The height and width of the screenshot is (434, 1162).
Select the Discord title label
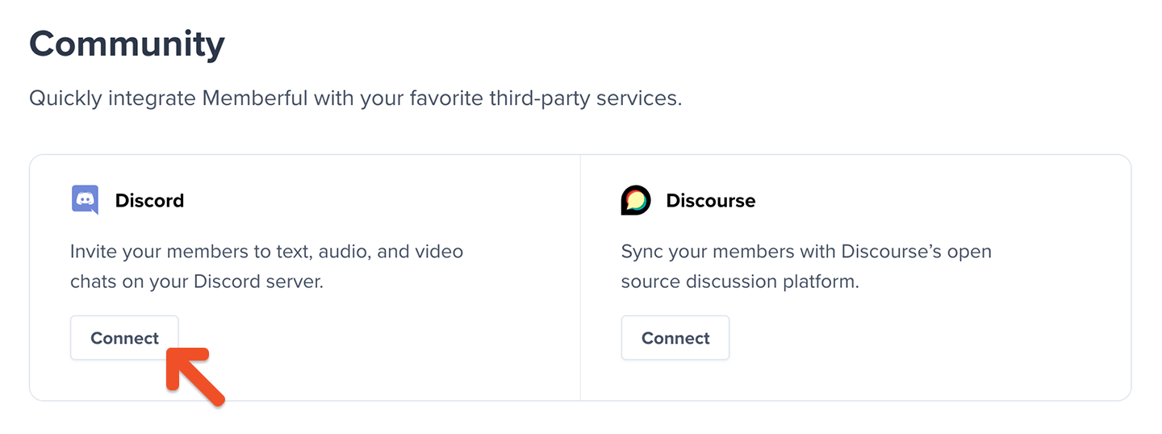point(149,201)
